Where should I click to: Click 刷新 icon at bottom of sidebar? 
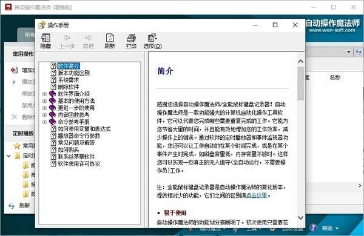pyautogui.click(x=12, y=206)
